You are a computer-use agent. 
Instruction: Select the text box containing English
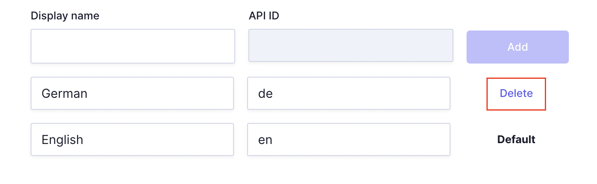pyautogui.click(x=132, y=139)
